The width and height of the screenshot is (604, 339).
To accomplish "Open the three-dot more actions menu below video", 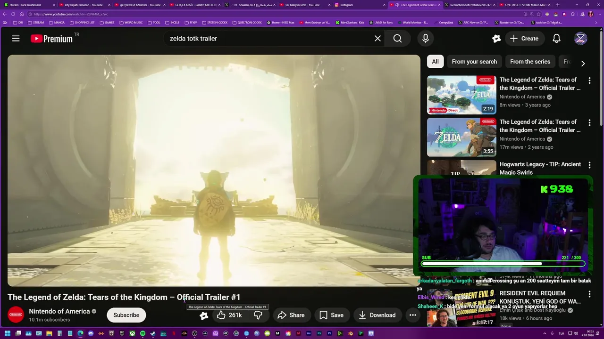I will pyautogui.click(x=413, y=315).
